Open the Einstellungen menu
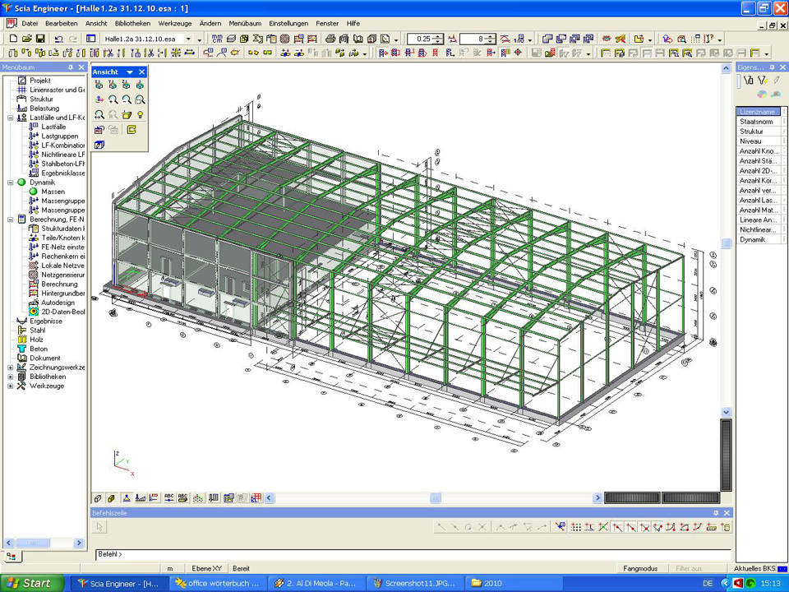The height and width of the screenshot is (592, 789). click(288, 23)
